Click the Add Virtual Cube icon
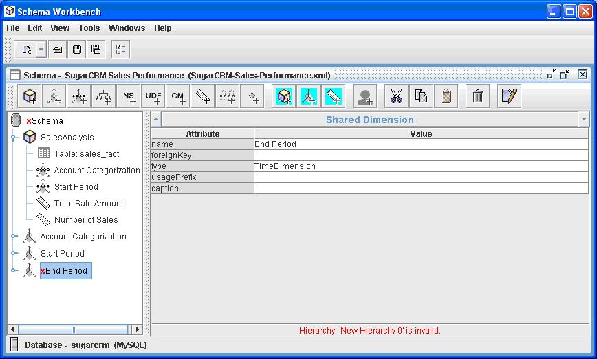This screenshot has height=359, width=597. [284, 97]
